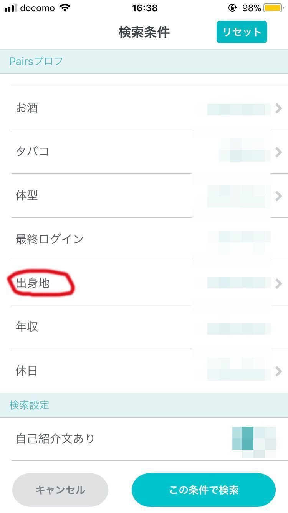The image size is (288, 513).
Task: Expand the 休日 row chevron
Action: point(279,371)
